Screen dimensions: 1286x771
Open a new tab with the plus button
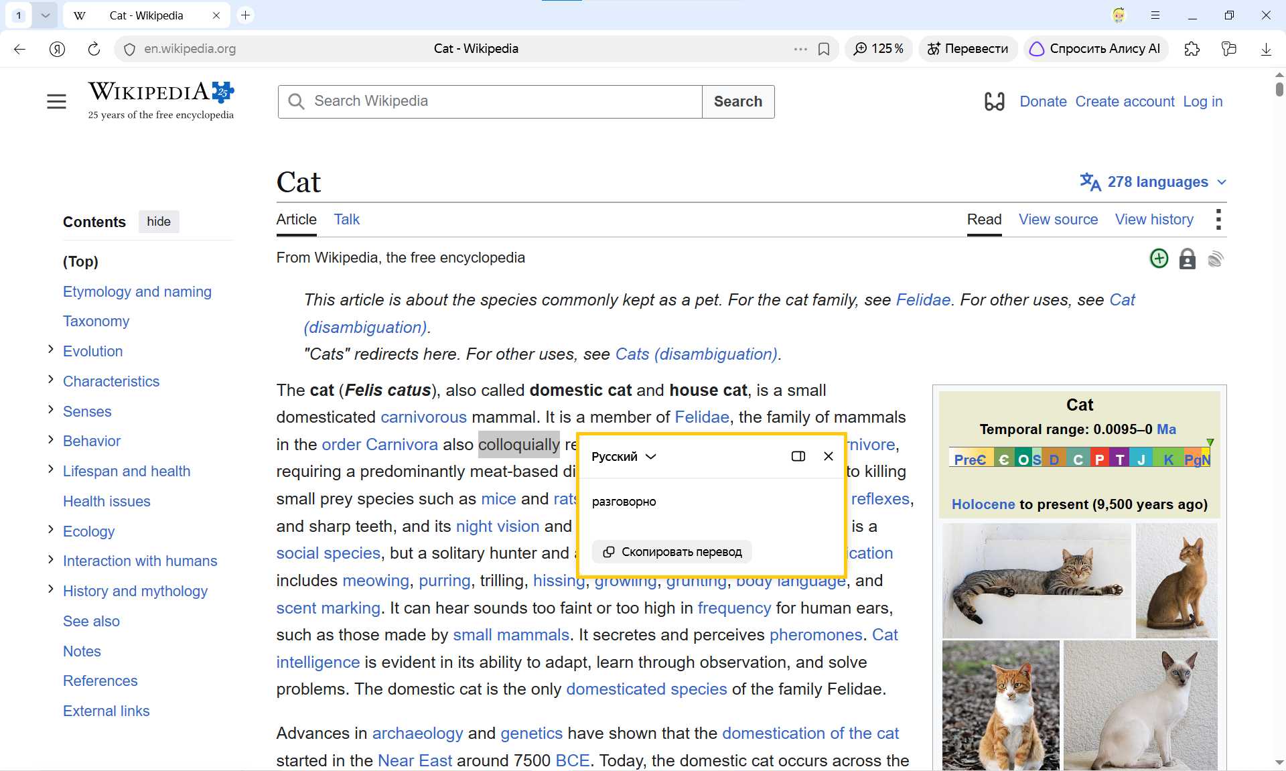click(x=246, y=15)
